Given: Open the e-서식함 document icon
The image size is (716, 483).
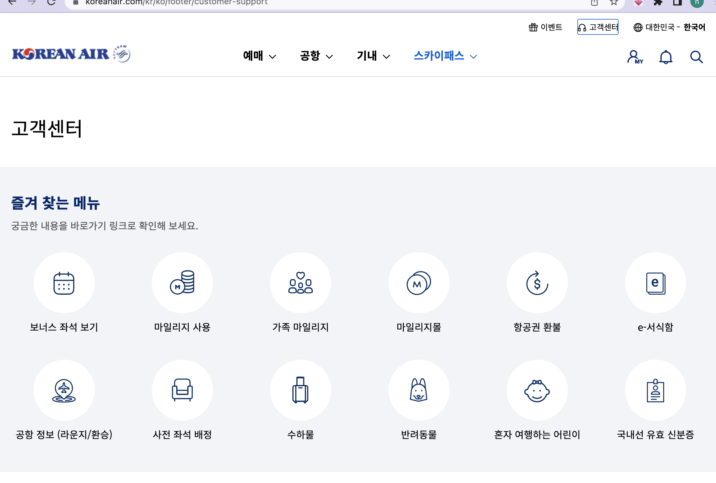Looking at the screenshot, I should coord(655,283).
